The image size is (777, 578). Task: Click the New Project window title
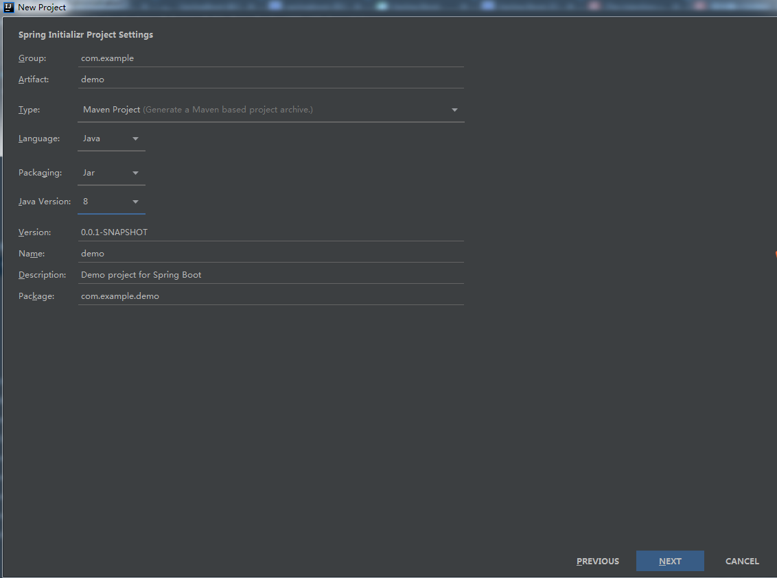coord(42,8)
